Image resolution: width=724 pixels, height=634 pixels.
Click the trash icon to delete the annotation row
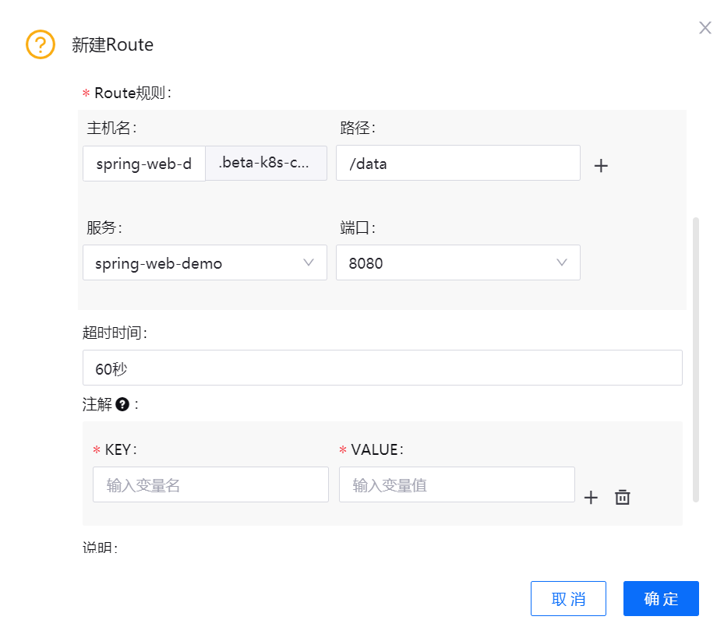click(622, 497)
